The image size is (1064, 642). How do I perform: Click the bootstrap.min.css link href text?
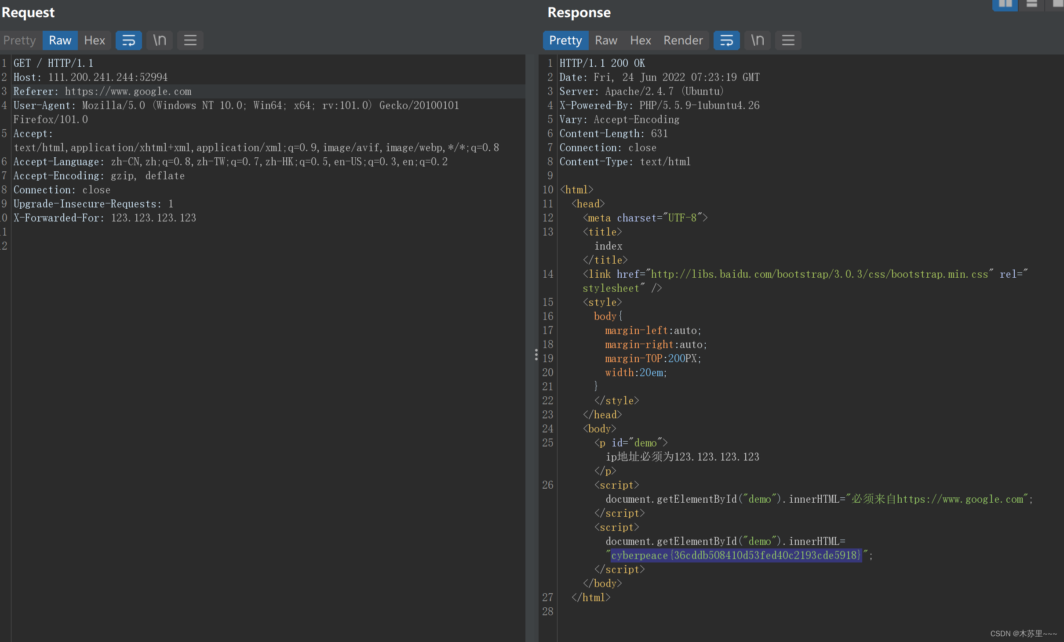click(x=819, y=274)
